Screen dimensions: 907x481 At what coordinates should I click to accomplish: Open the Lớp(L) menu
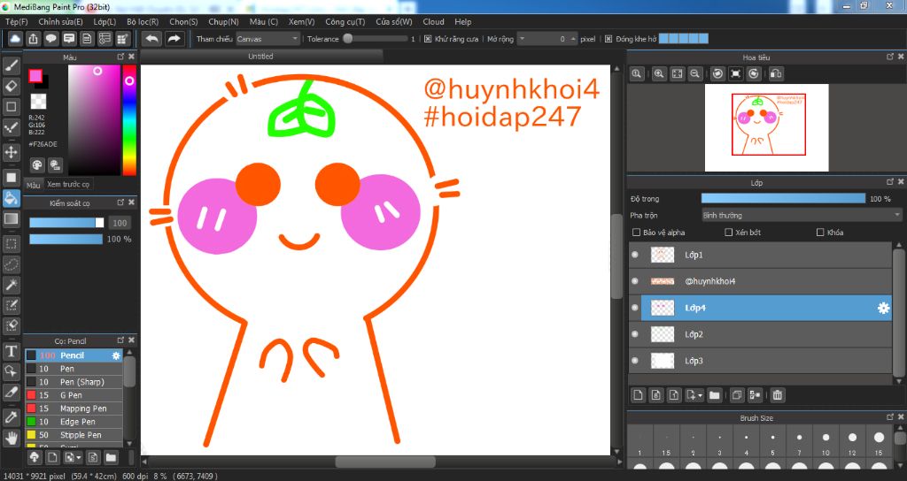click(105, 22)
